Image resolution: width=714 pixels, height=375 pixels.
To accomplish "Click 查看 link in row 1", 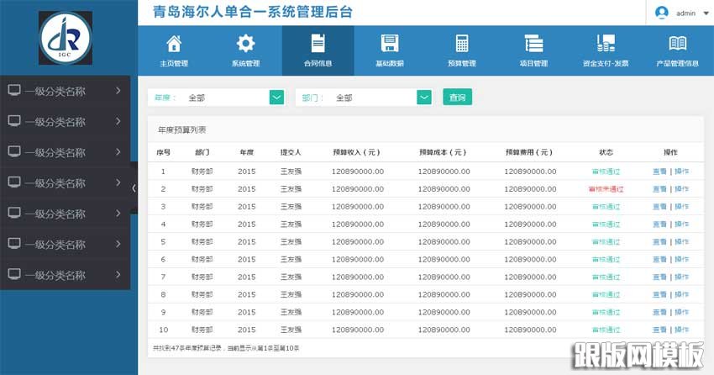I will tap(659, 171).
